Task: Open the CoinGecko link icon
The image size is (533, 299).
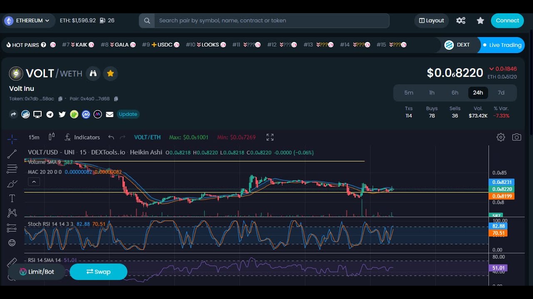Action: point(74,114)
